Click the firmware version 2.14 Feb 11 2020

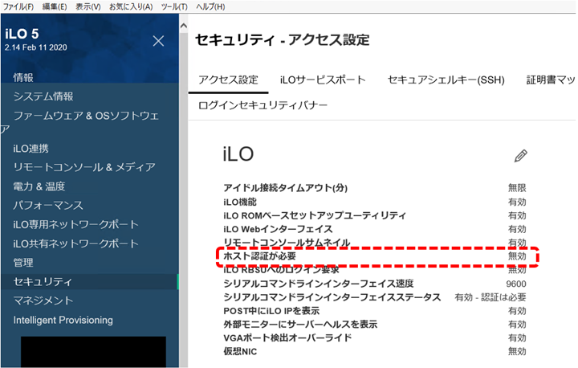tap(36, 47)
